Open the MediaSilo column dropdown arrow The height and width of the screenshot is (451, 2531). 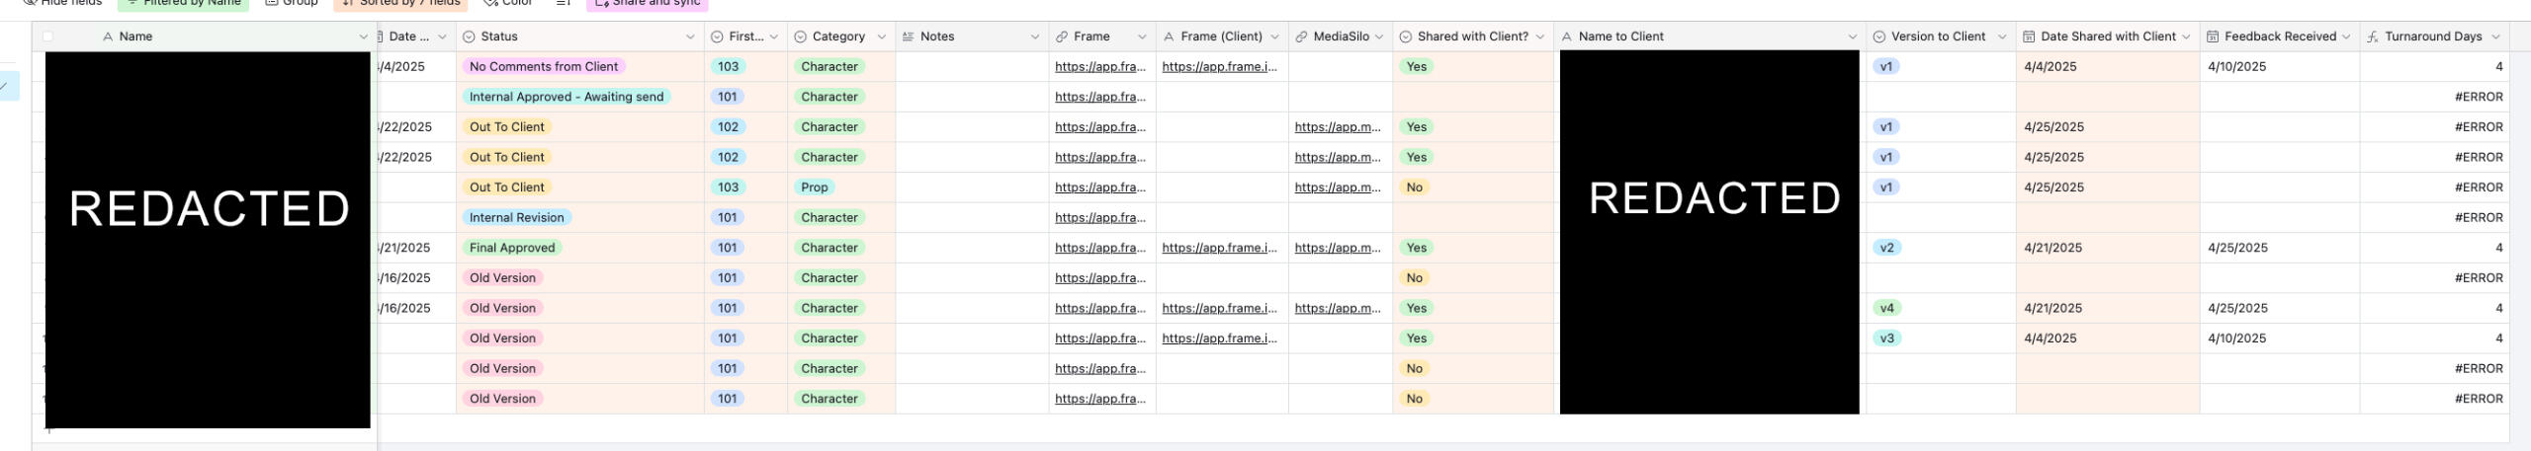[x=1379, y=37]
